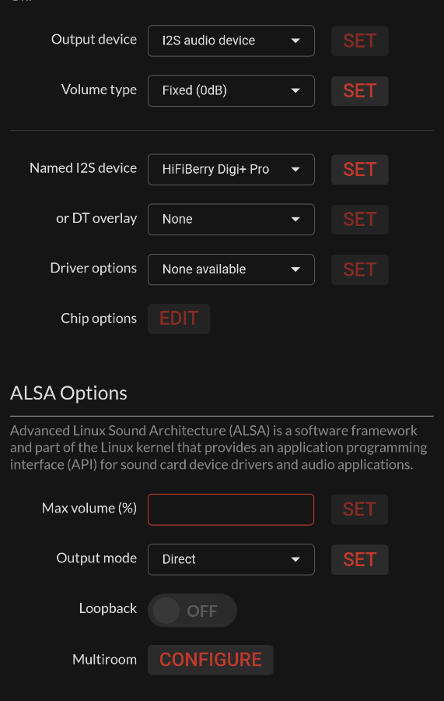Click the arrow icon beside Direct
The height and width of the screenshot is (701, 444).
pos(295,559)
